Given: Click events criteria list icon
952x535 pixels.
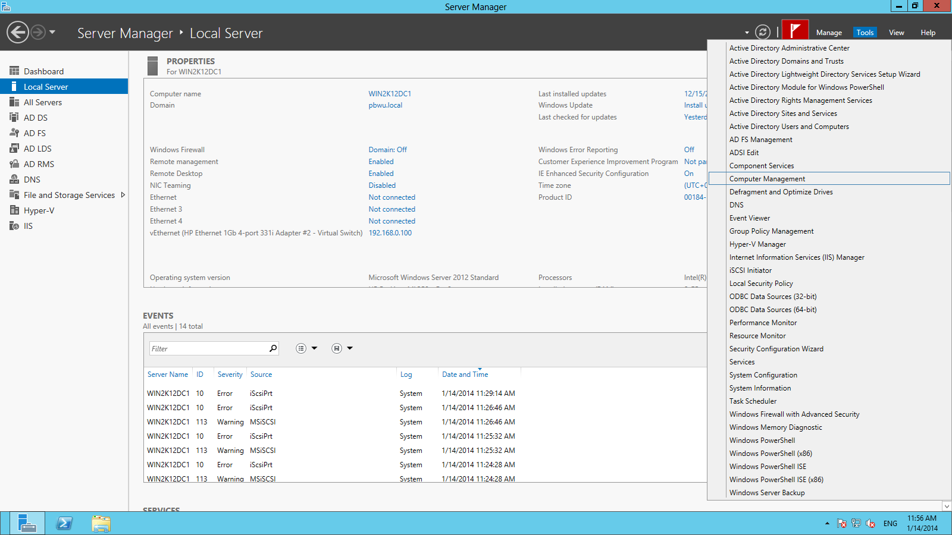Looking at the screenshot, I should [x=301, y=348].
